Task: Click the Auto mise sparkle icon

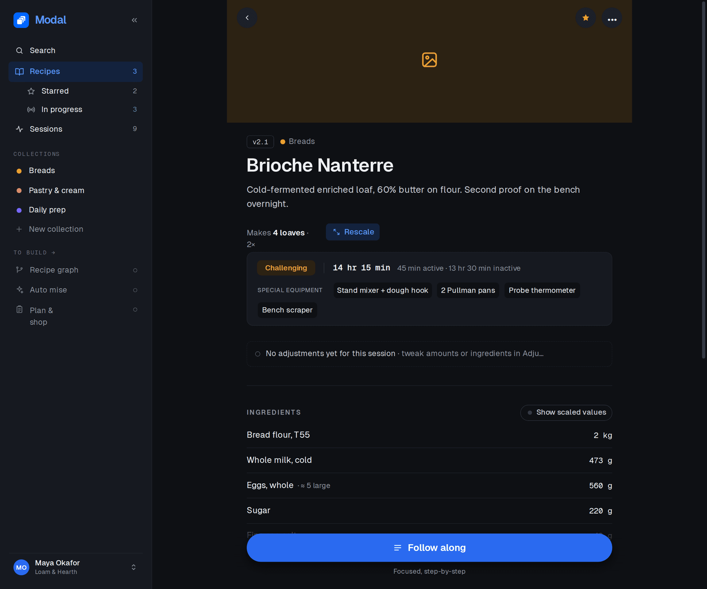Action: (20, 290)
